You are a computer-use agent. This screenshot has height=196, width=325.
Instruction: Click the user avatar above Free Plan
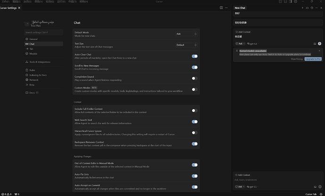tap(27, 24)
